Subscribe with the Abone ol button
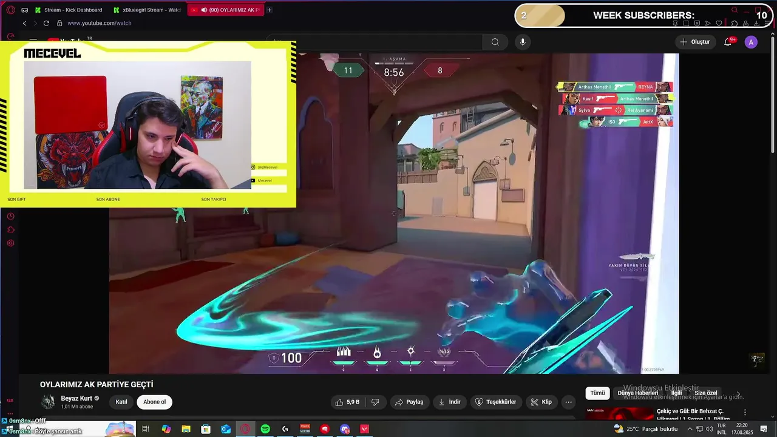The width and height of the screenshot is (777, 437). [x=154, y=402]
